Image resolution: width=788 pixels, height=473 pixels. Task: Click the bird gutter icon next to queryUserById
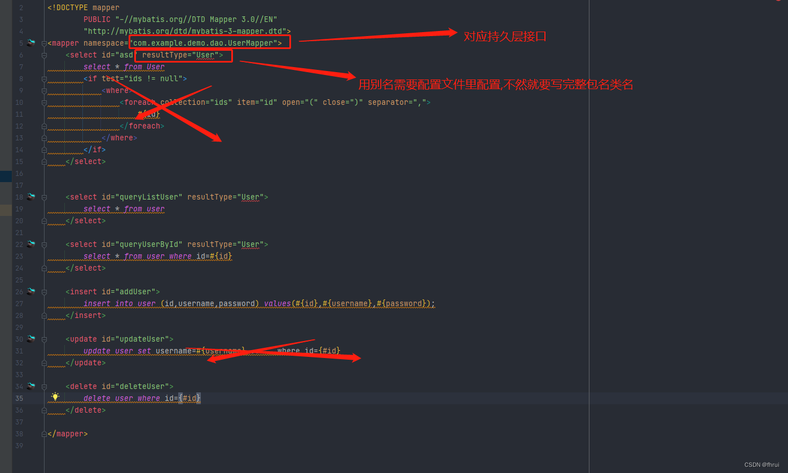pyautogui.click(x=30, y=244)
